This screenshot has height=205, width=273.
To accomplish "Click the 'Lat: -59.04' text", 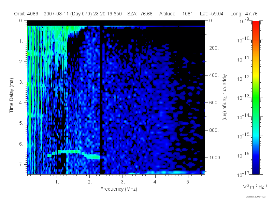I will 212,14.
